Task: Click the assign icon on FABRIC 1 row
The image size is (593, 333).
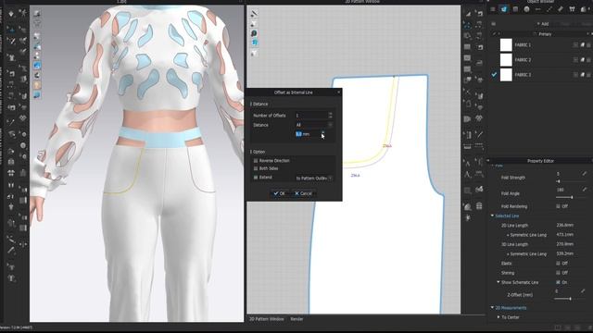Action: coord(583,45)
